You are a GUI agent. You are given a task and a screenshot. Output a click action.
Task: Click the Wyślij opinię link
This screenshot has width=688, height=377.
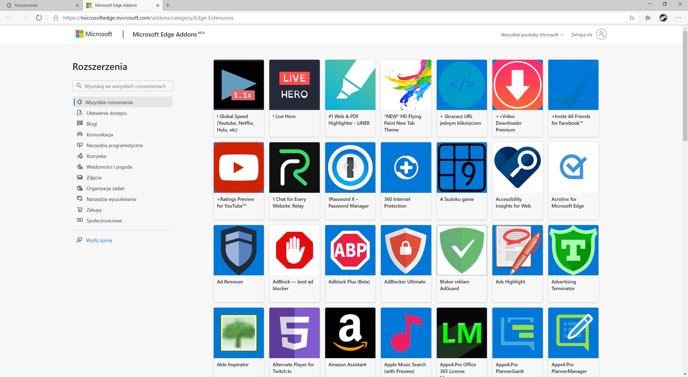pos(99,240)
